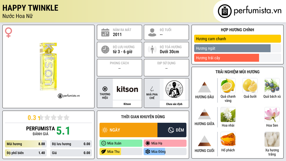
Task: Click the Kitson brand name label
Action: (127, 104)
